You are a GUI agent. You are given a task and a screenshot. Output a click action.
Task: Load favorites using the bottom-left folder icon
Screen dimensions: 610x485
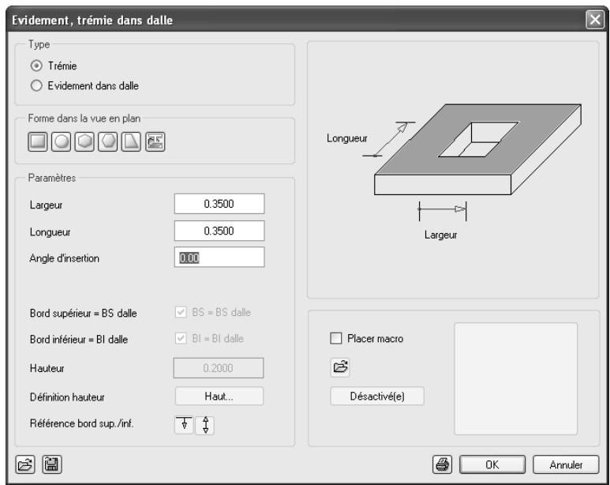25,464
